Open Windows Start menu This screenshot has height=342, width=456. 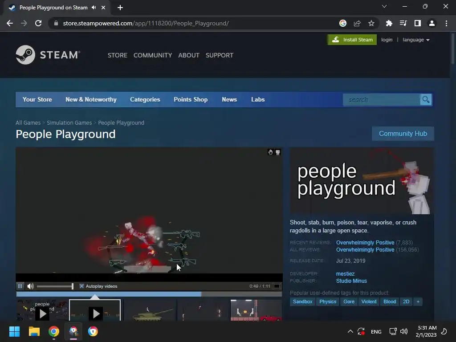pyautogui.click(x=15, y=331)
